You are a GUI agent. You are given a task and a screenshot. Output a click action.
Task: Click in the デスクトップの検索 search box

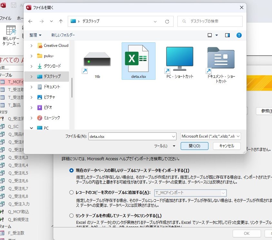pyautogui.click(x=210, y=21)
